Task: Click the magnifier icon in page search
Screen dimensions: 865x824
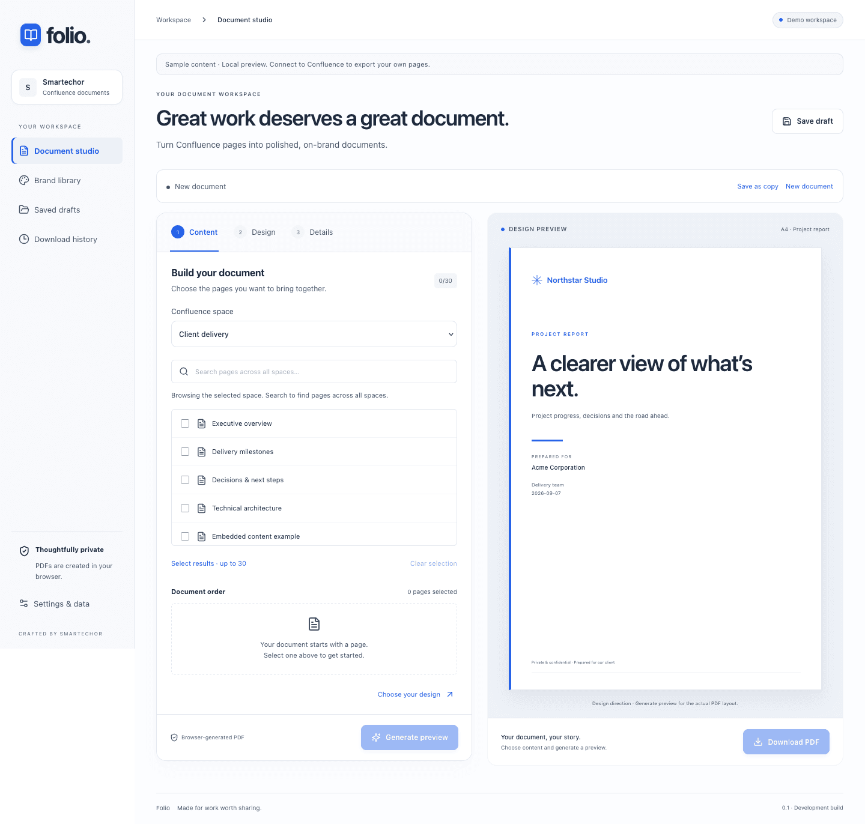Action: click(x=184, y=372)
